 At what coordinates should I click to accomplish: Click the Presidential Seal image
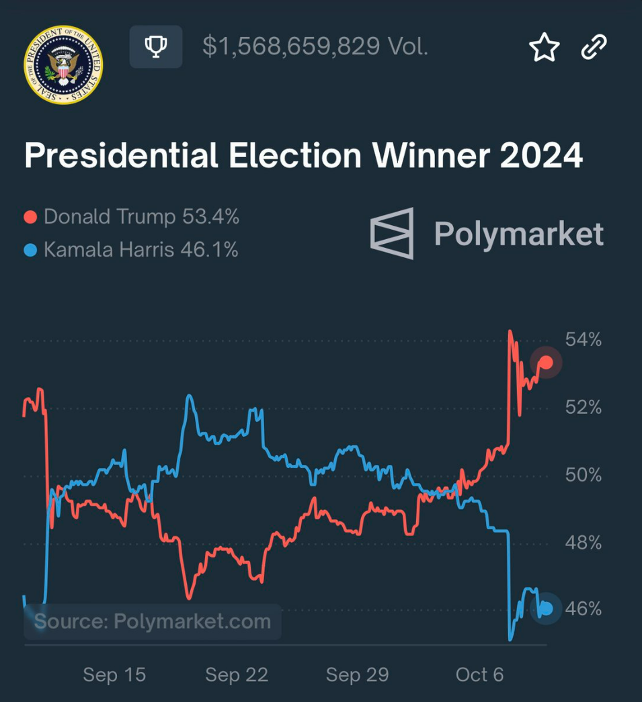[63, 64]
